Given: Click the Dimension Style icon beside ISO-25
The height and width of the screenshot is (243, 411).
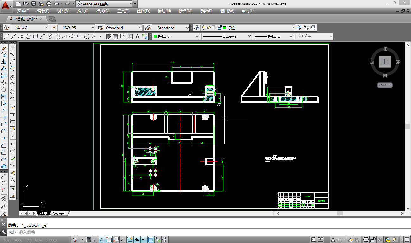Looking at the screenshot, I should tap(54, 28).
